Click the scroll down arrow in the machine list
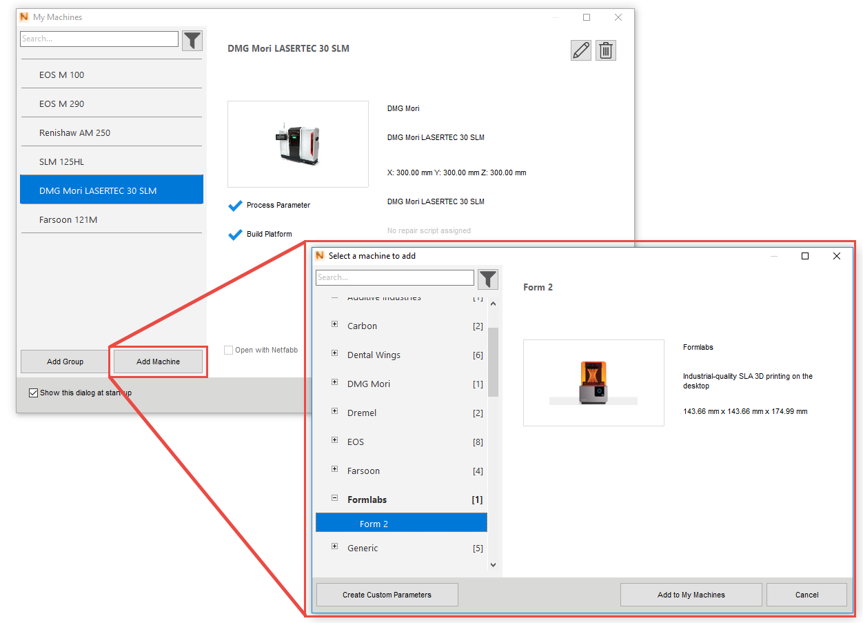Screen dimensions: 863x623 [493, 564]
